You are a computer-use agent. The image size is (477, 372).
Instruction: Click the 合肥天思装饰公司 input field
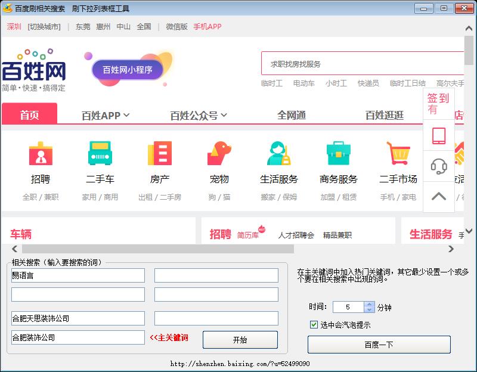78,318
